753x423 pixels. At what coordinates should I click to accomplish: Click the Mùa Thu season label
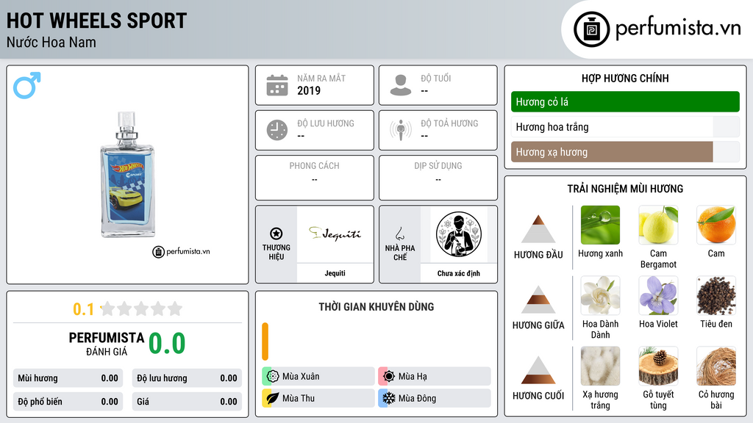click(299, 398)
